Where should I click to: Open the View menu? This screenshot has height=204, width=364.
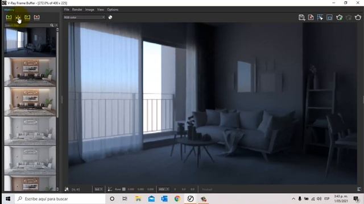click(101, 10)
